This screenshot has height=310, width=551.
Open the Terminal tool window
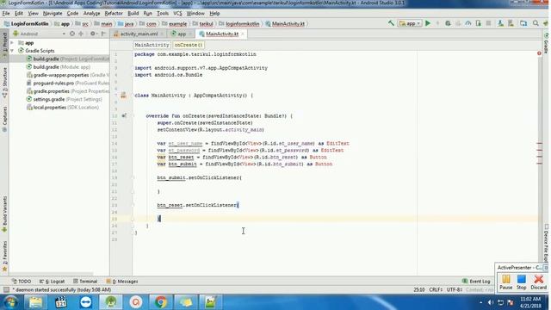point(85,282)
